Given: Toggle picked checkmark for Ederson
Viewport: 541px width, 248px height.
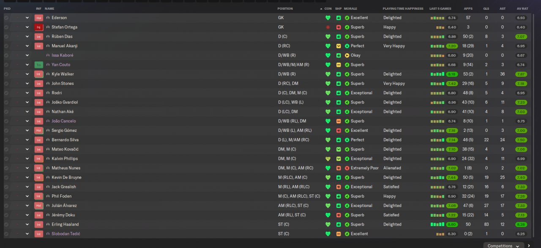Looking at the screenshot, I should click(x=6, y=18).
